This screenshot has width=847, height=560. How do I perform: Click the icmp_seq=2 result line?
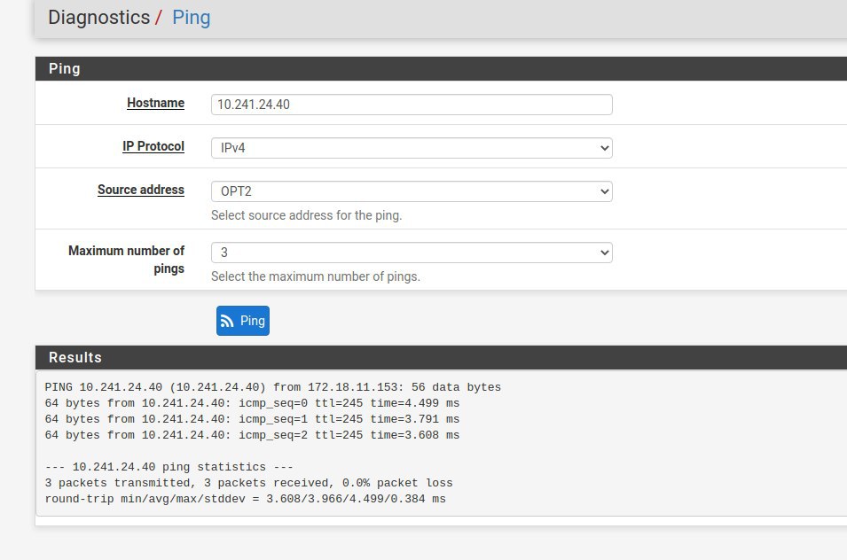252,435
